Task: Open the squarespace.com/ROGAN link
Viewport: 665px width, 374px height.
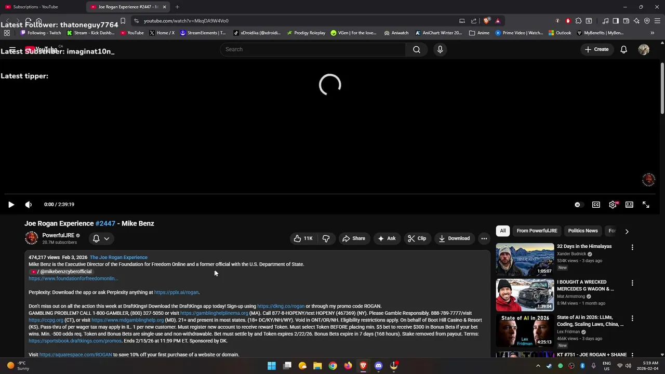Action: tap(75, 355)
